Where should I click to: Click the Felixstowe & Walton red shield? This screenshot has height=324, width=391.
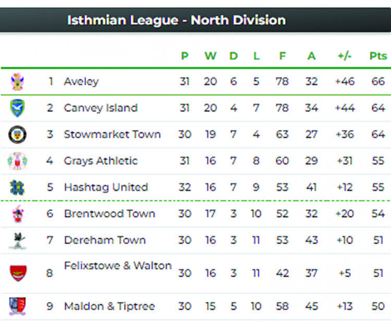tap(18, 273)
